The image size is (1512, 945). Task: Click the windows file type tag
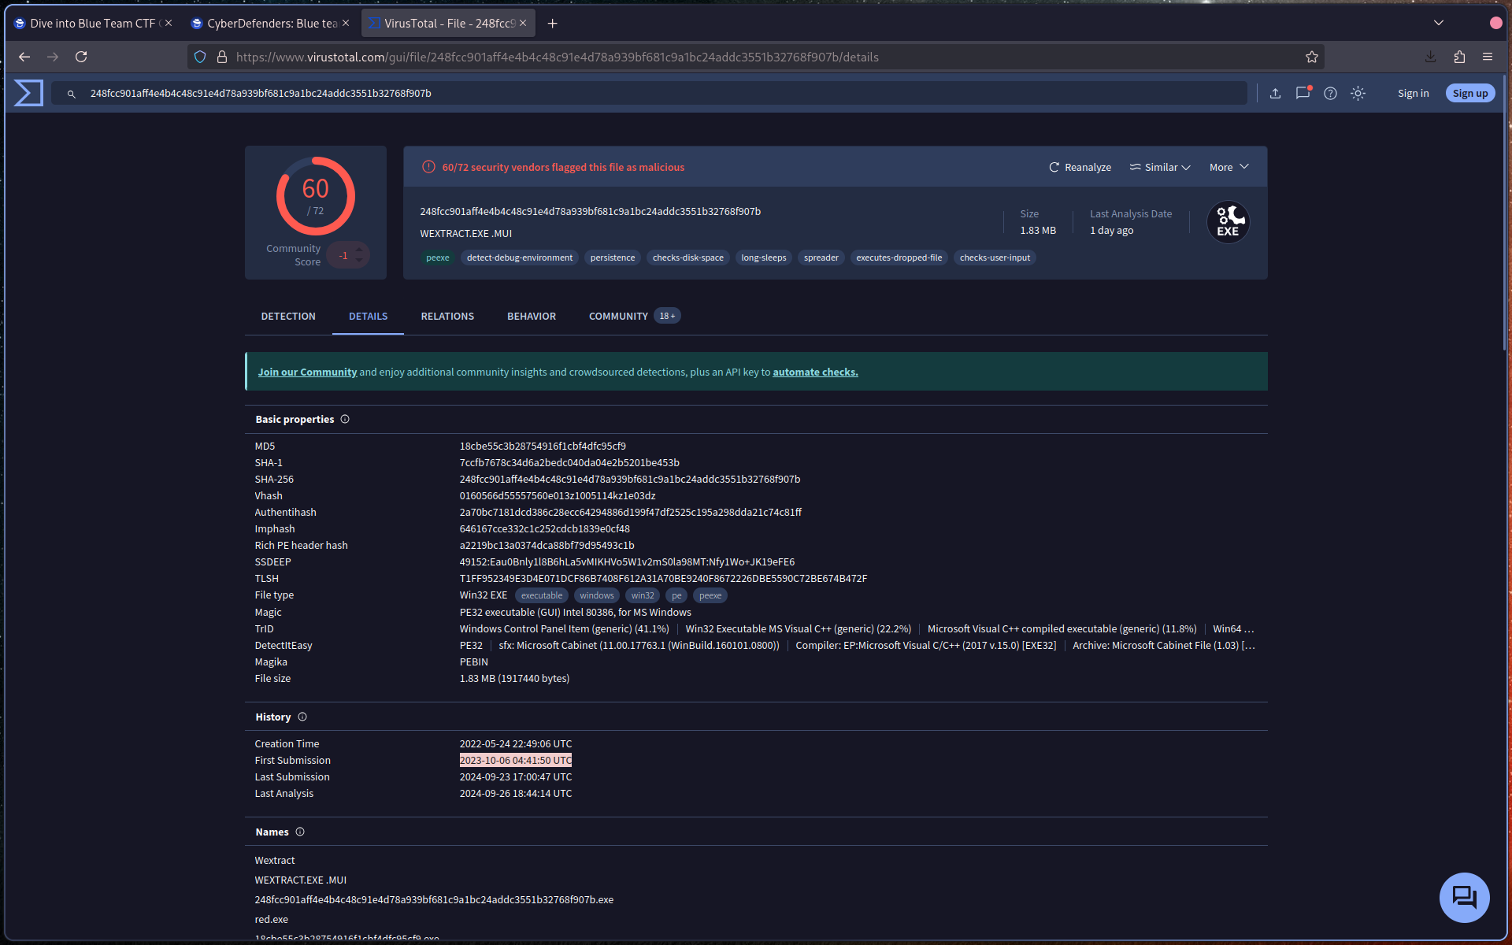pyautogui.click(x=597, y=595)
